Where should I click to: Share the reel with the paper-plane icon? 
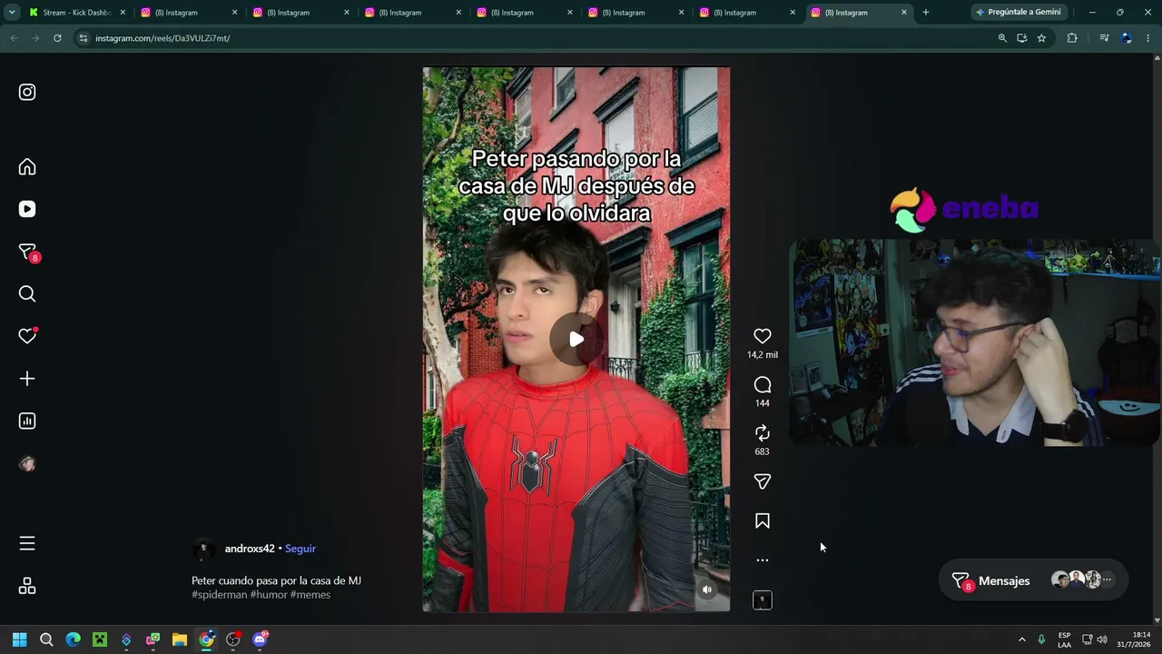(x=763, y=481)
